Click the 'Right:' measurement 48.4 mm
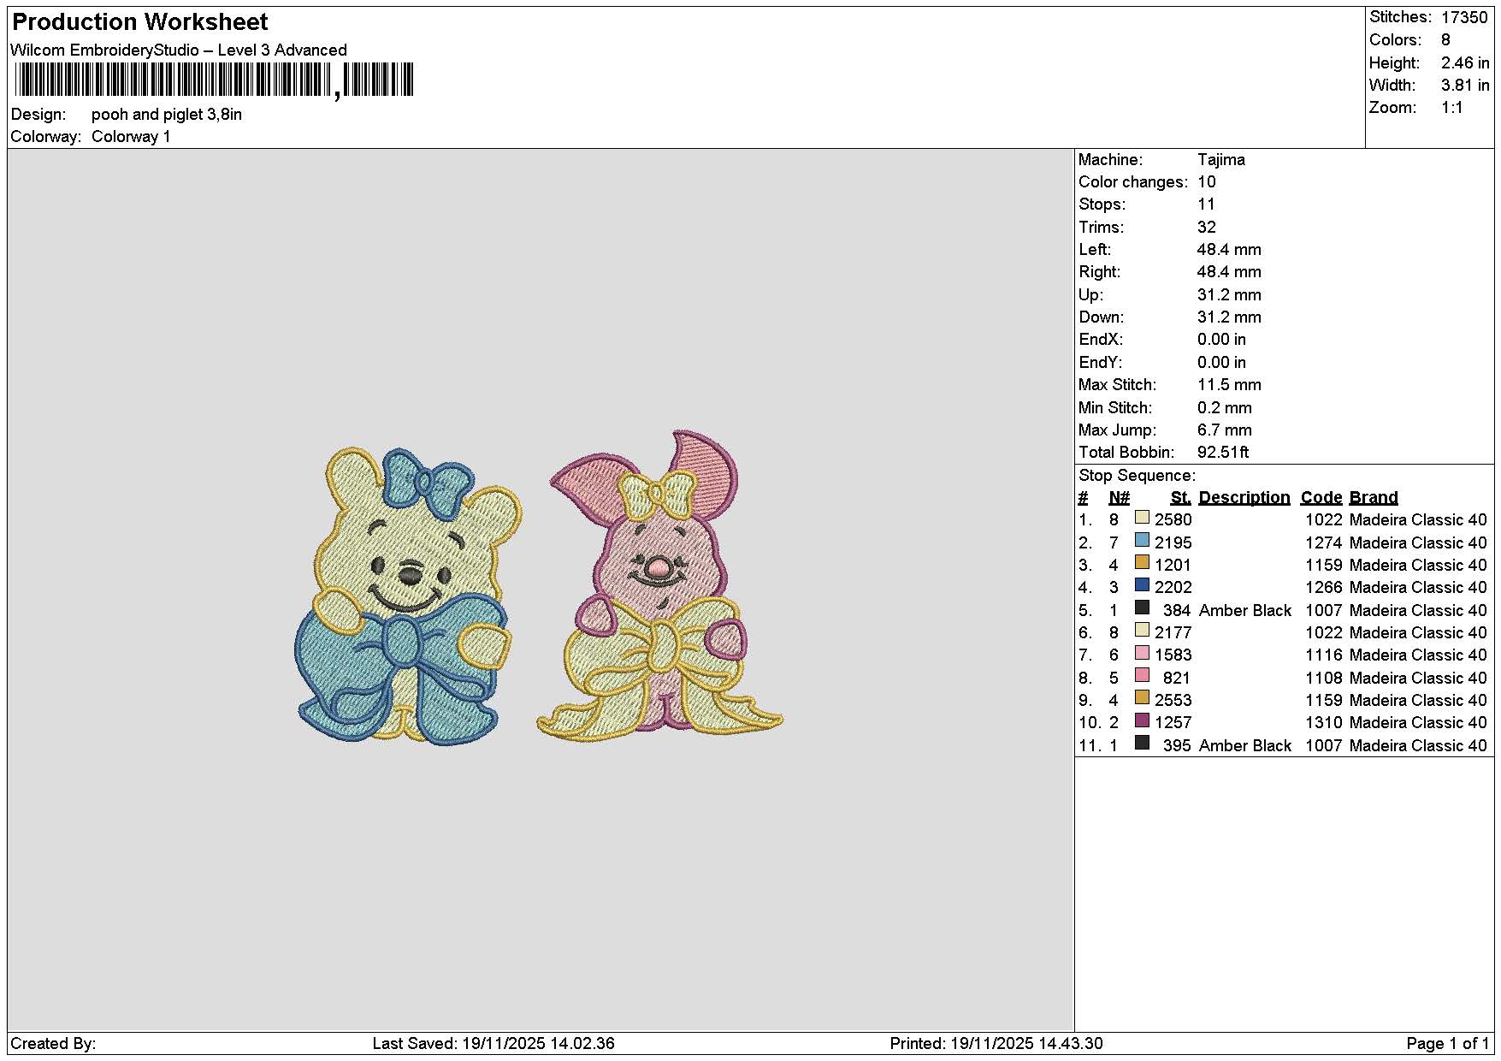This screenshot has width=1501, height=1061. (x=1229, y=272)
